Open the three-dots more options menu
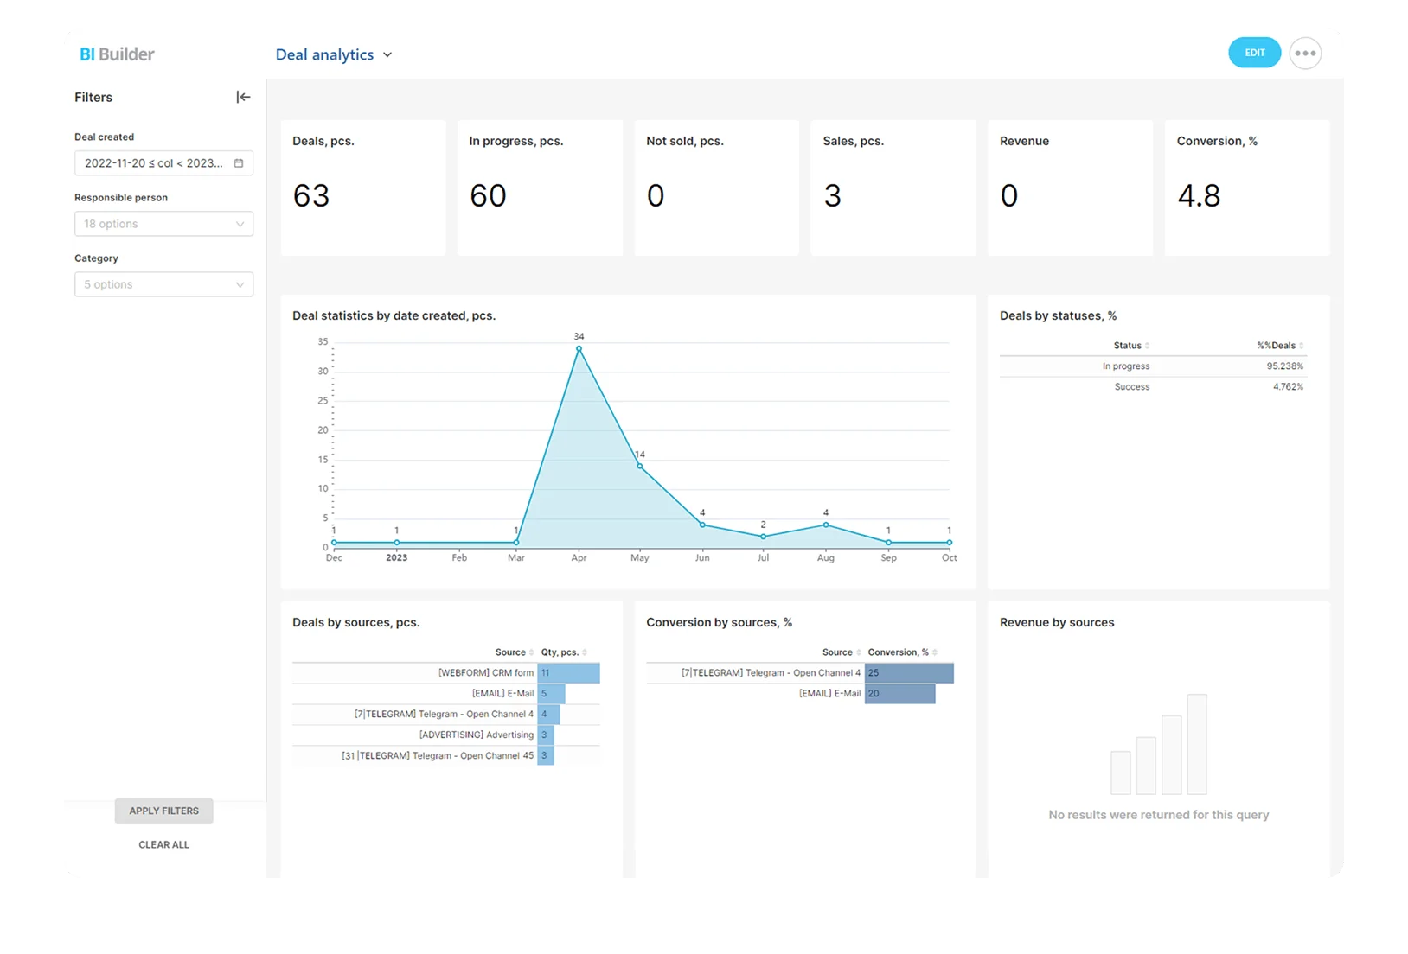 [1305, 54]
